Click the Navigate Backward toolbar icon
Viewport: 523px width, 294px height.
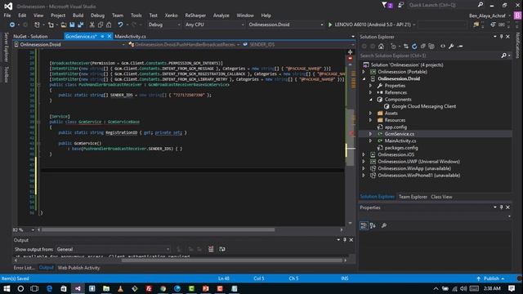coord(12,24)
